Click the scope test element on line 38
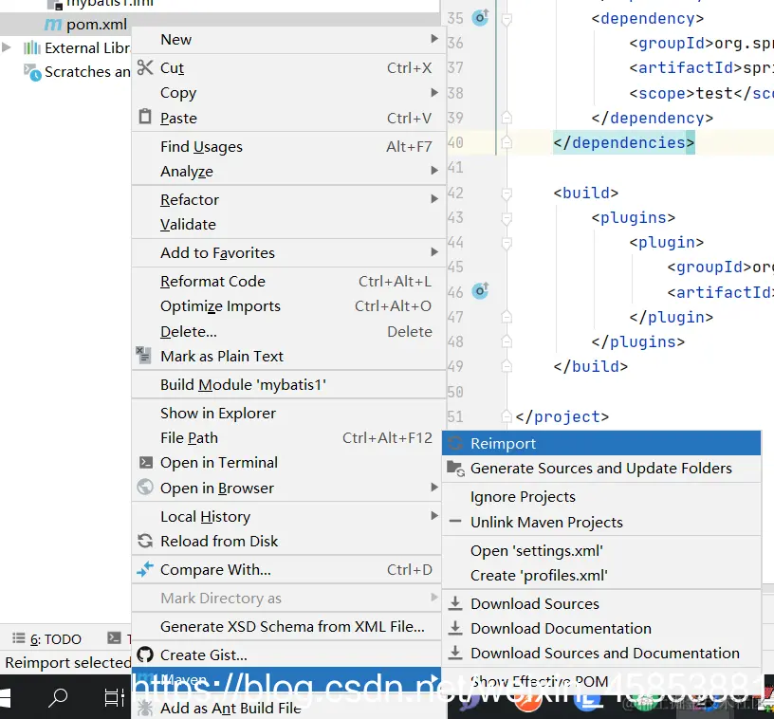 pyautogui.click(x=701, y=93)
